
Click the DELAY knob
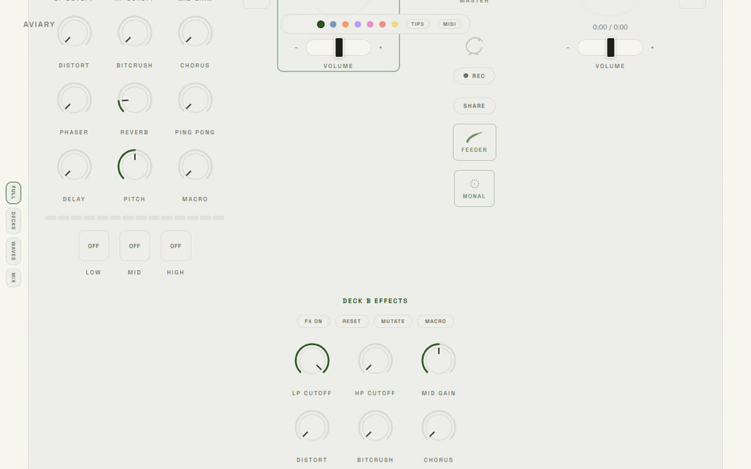[74, 166]
